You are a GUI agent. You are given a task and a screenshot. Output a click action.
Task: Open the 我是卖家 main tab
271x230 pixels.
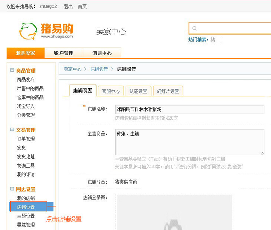point(26,53)
